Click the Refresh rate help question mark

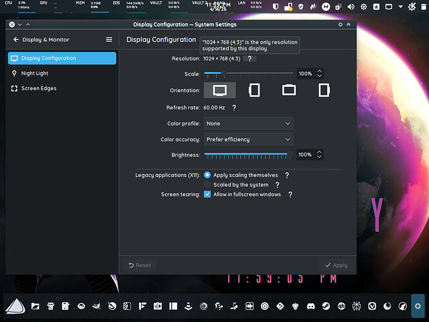click(234, 108)
